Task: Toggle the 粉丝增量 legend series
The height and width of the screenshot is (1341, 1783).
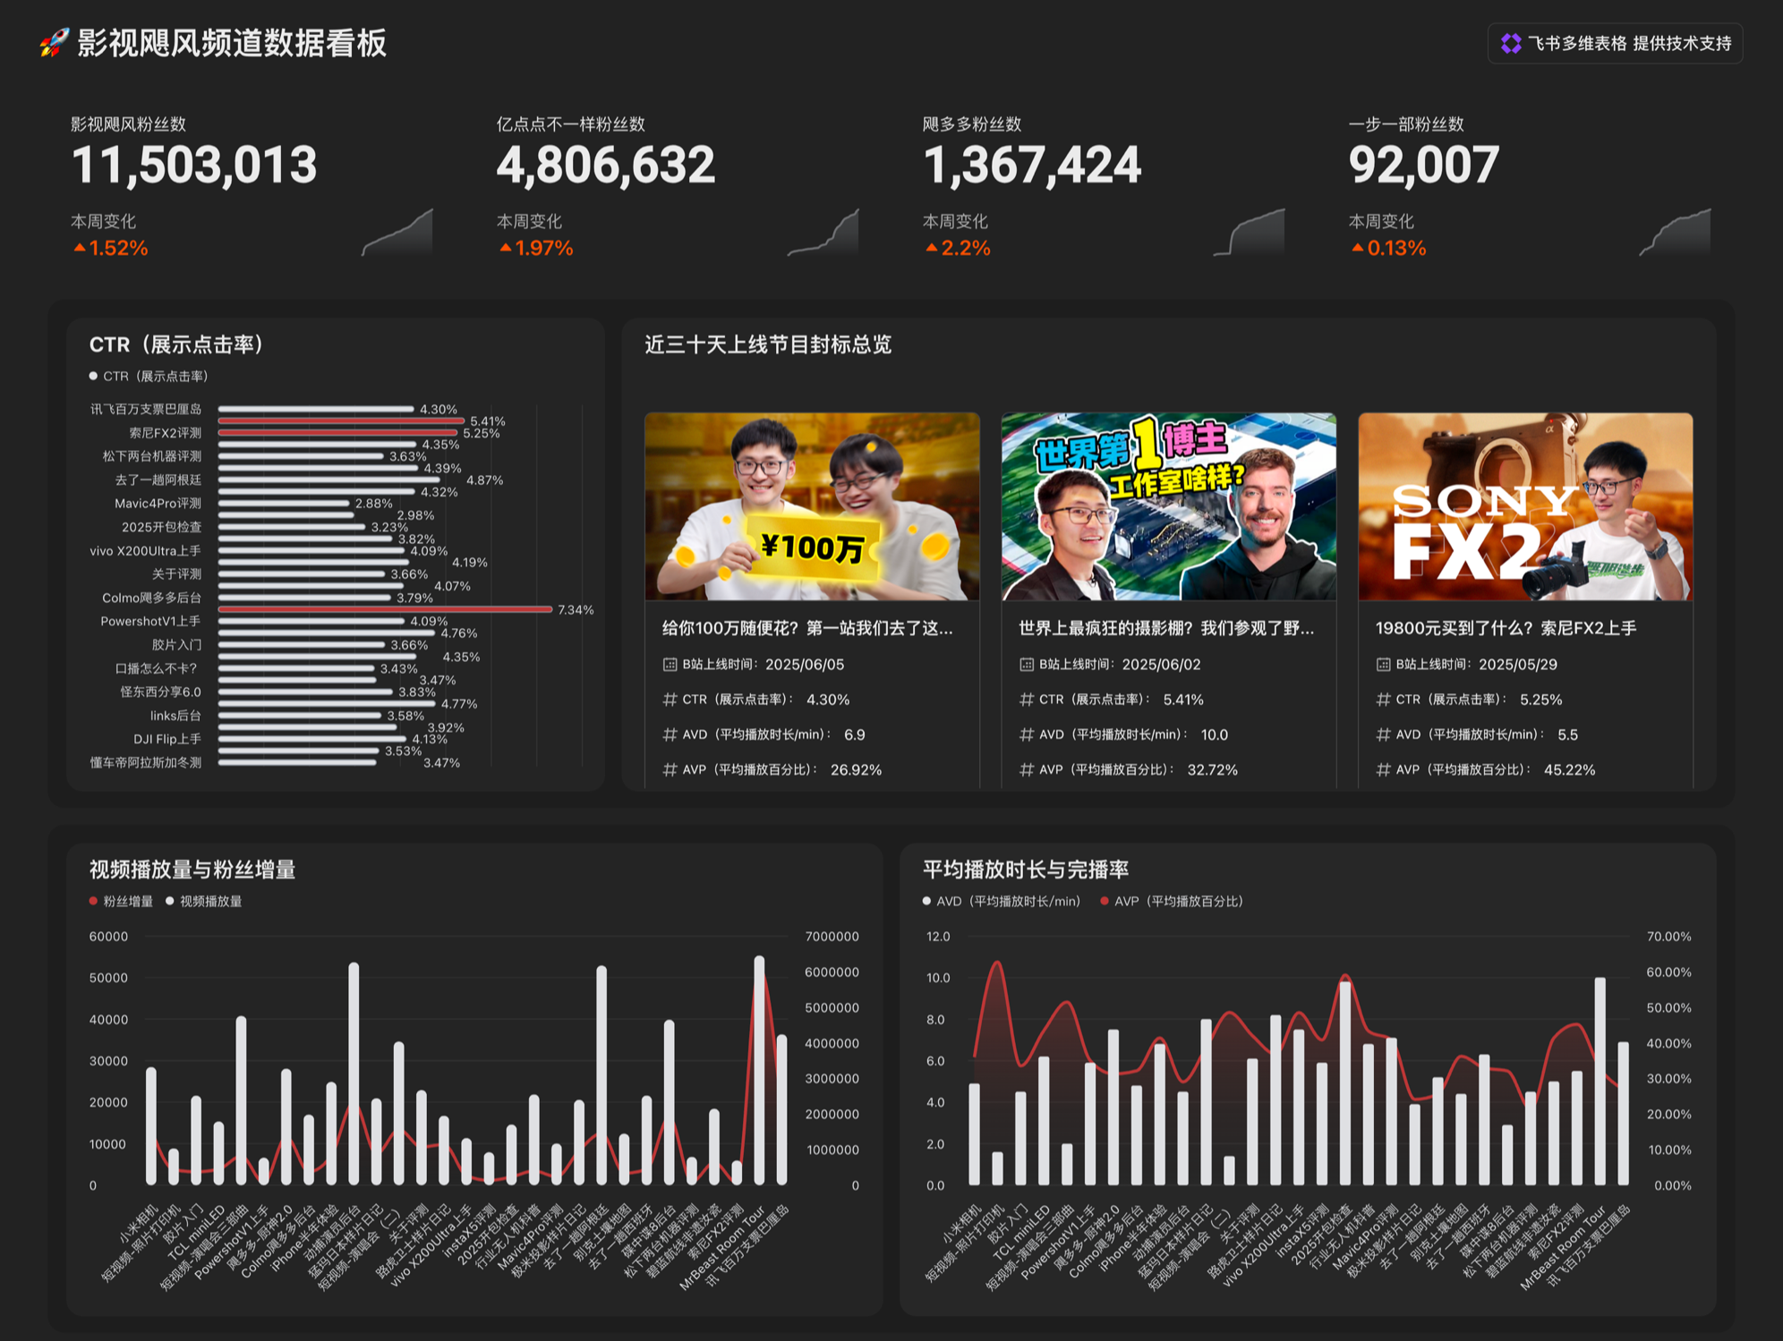Action: (121, 901)
